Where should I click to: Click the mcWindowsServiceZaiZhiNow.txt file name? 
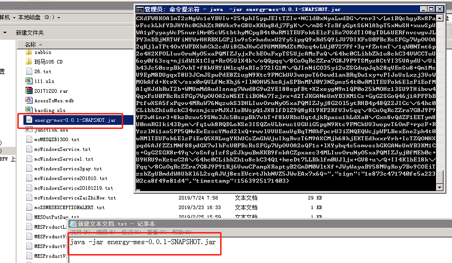pos(75,198)
